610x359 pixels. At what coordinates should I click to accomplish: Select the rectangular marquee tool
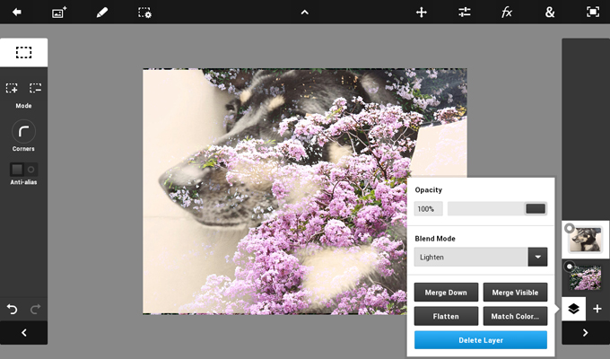click(23, 52)
